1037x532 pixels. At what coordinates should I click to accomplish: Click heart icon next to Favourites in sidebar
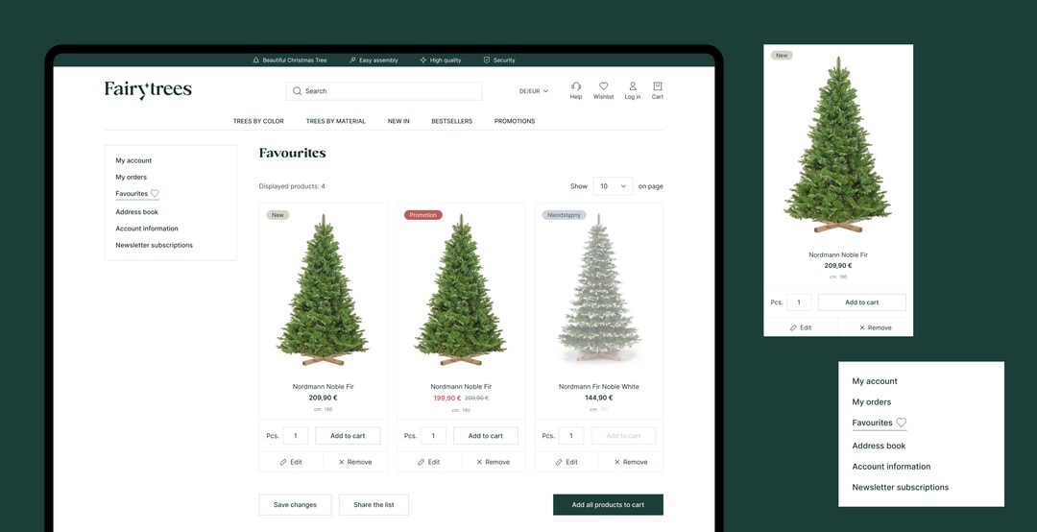tap(155, 194)
